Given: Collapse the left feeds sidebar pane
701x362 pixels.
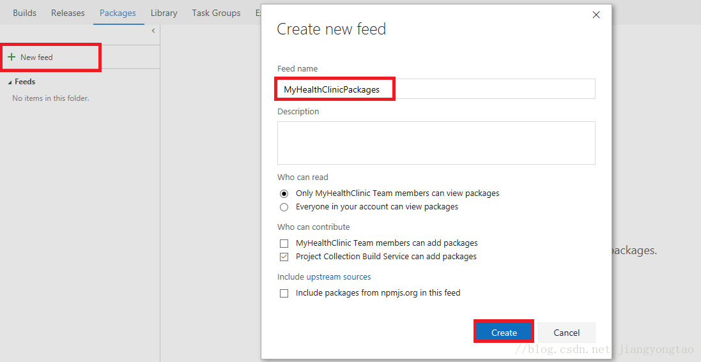Looking at the screenshot, I should [153, 31].
